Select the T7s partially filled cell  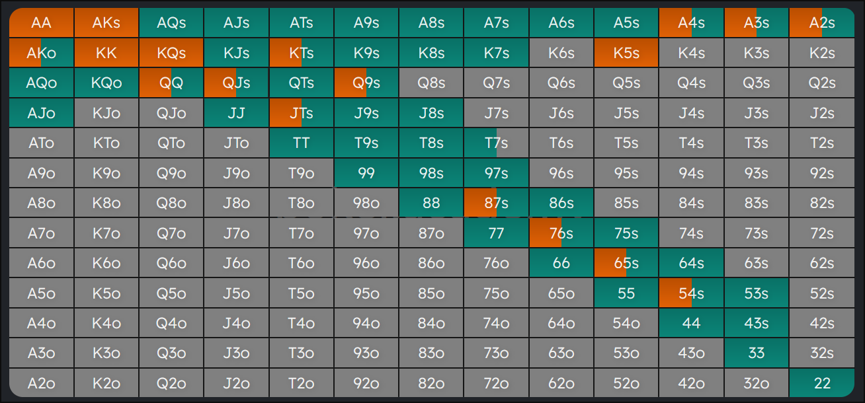496,143
